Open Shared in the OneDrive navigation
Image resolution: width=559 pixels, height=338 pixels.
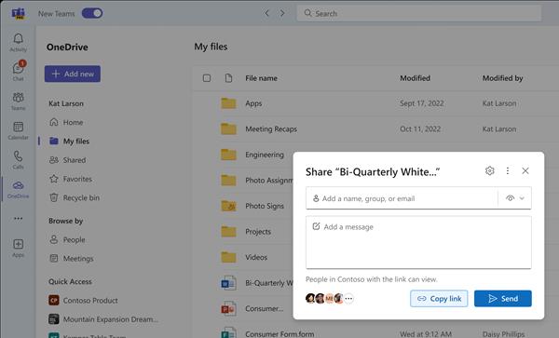(67, 160)
